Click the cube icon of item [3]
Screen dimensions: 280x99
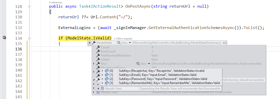click(x=106, y=83)
